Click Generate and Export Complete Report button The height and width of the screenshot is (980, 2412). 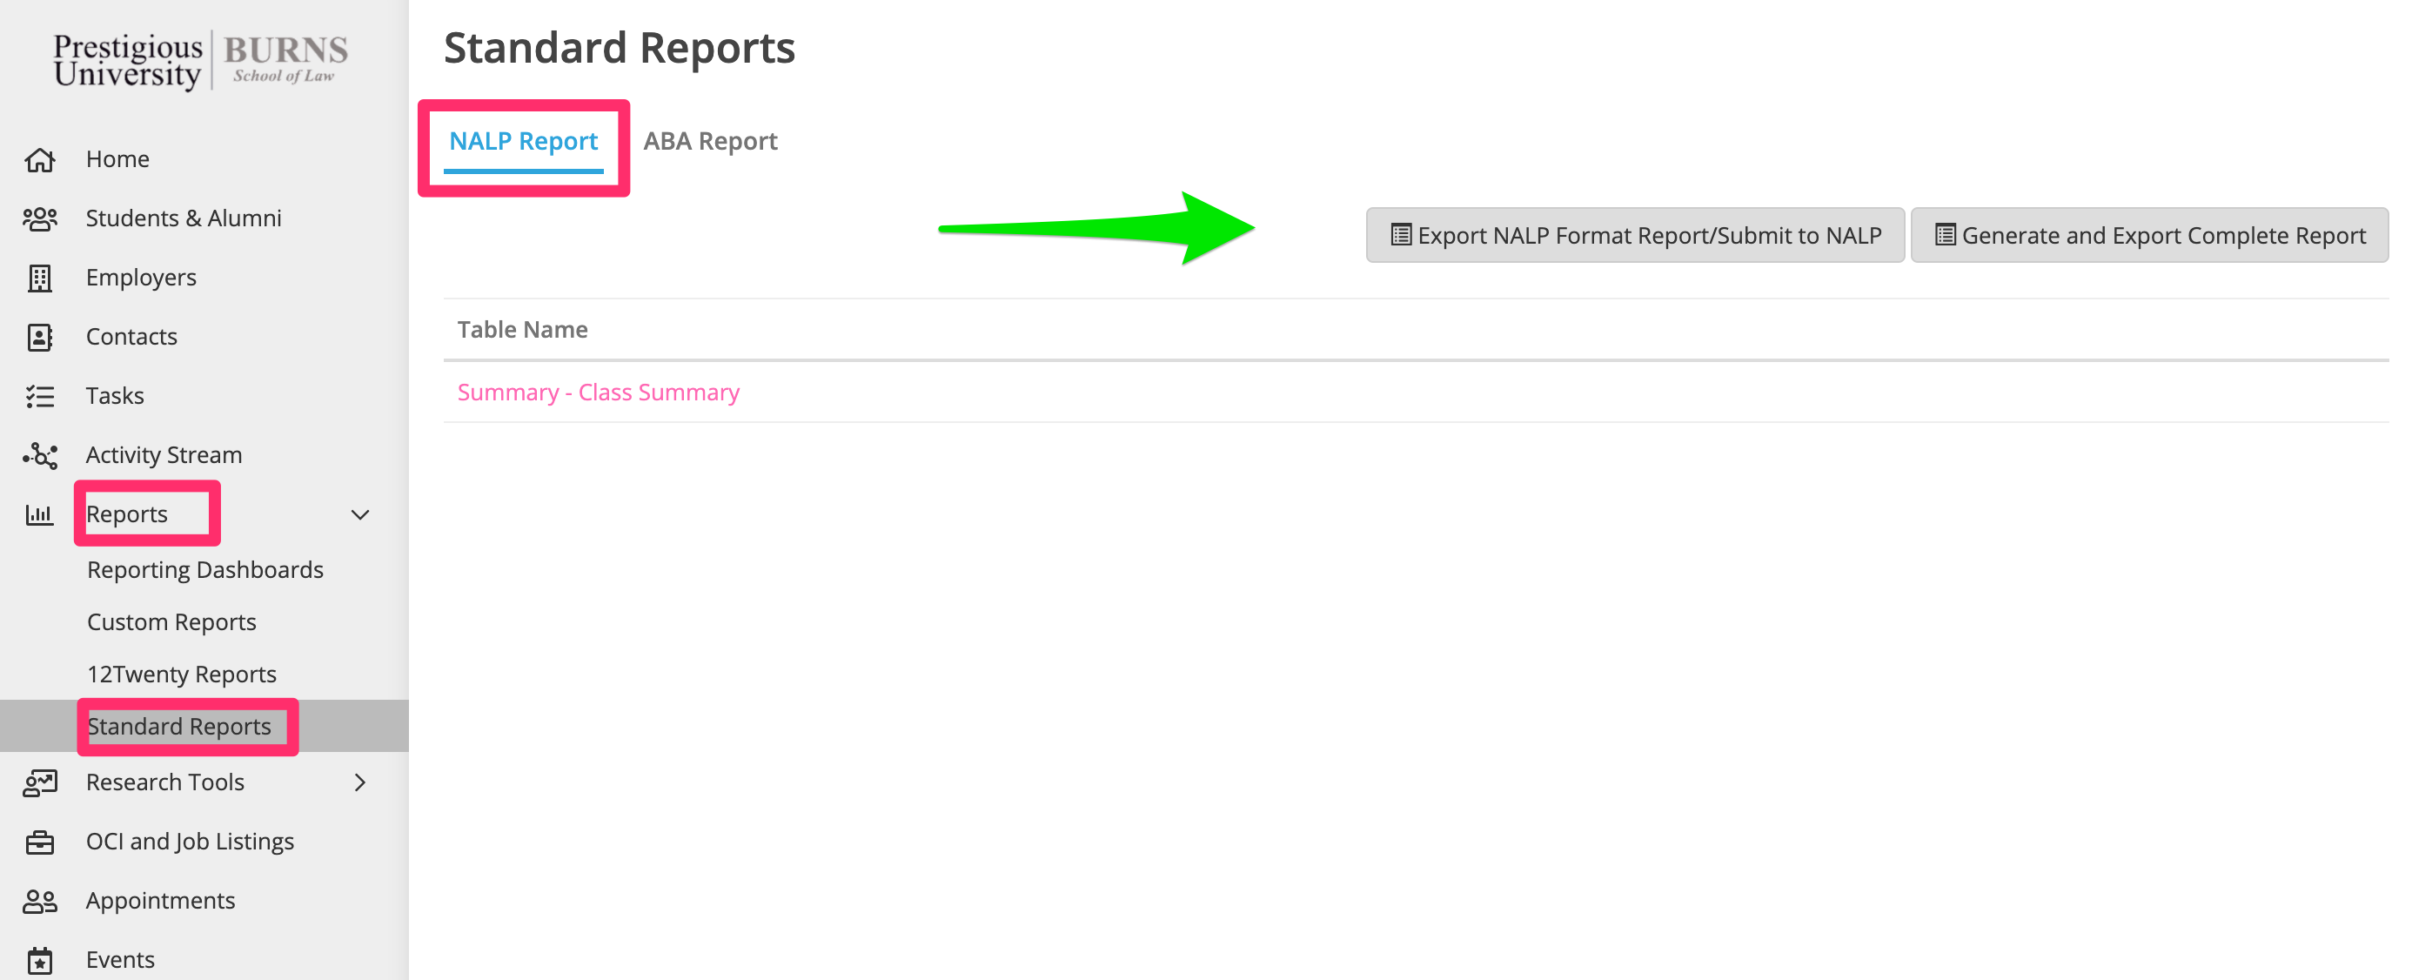(x=2149, y=235)
